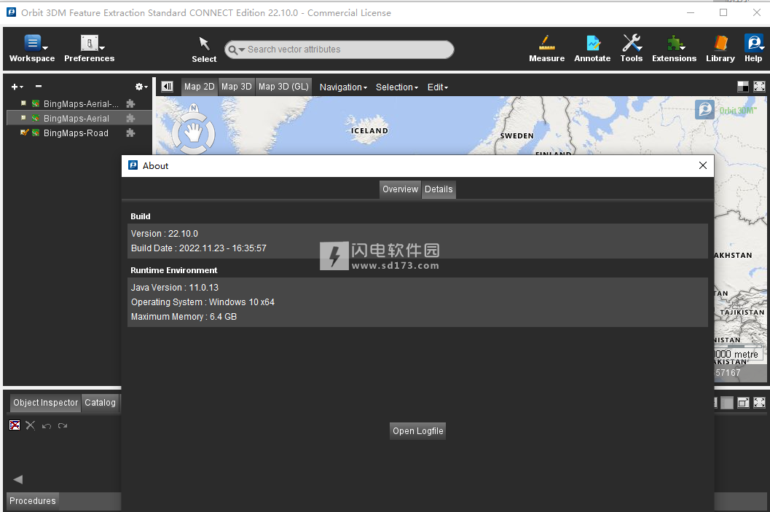Screen dimensions: 770x512
Task: Switch to the Map 3D tab
Action: (x=236, y=87)
